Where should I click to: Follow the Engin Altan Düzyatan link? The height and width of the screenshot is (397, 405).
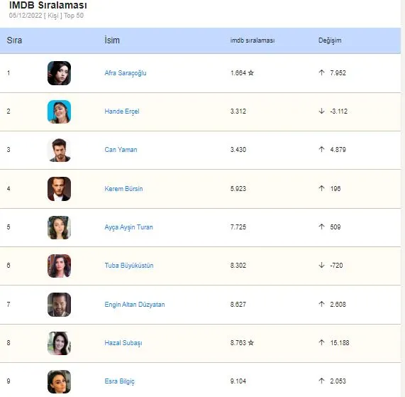(135, 305)
